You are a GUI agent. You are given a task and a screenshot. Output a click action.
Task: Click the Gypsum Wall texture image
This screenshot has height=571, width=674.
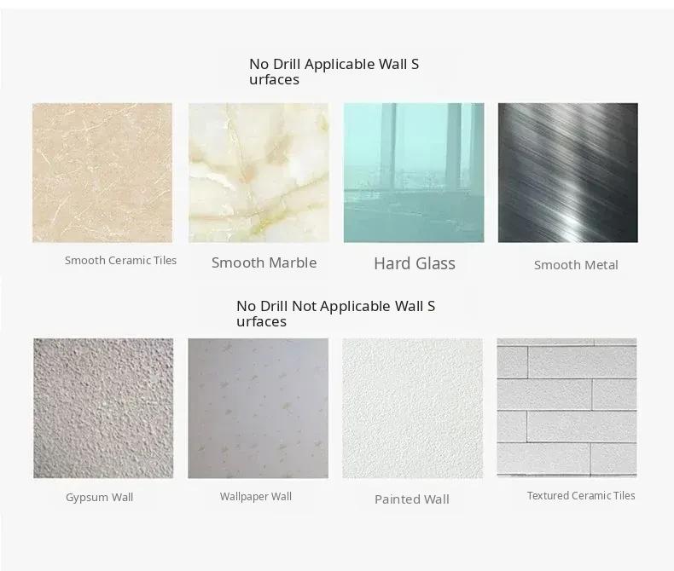(x=103, y=408)
